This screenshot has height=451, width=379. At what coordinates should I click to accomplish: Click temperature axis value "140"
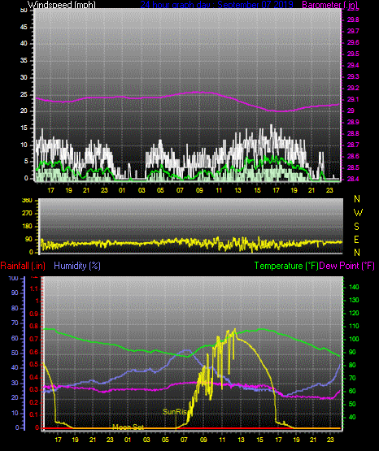click(354, 287)
